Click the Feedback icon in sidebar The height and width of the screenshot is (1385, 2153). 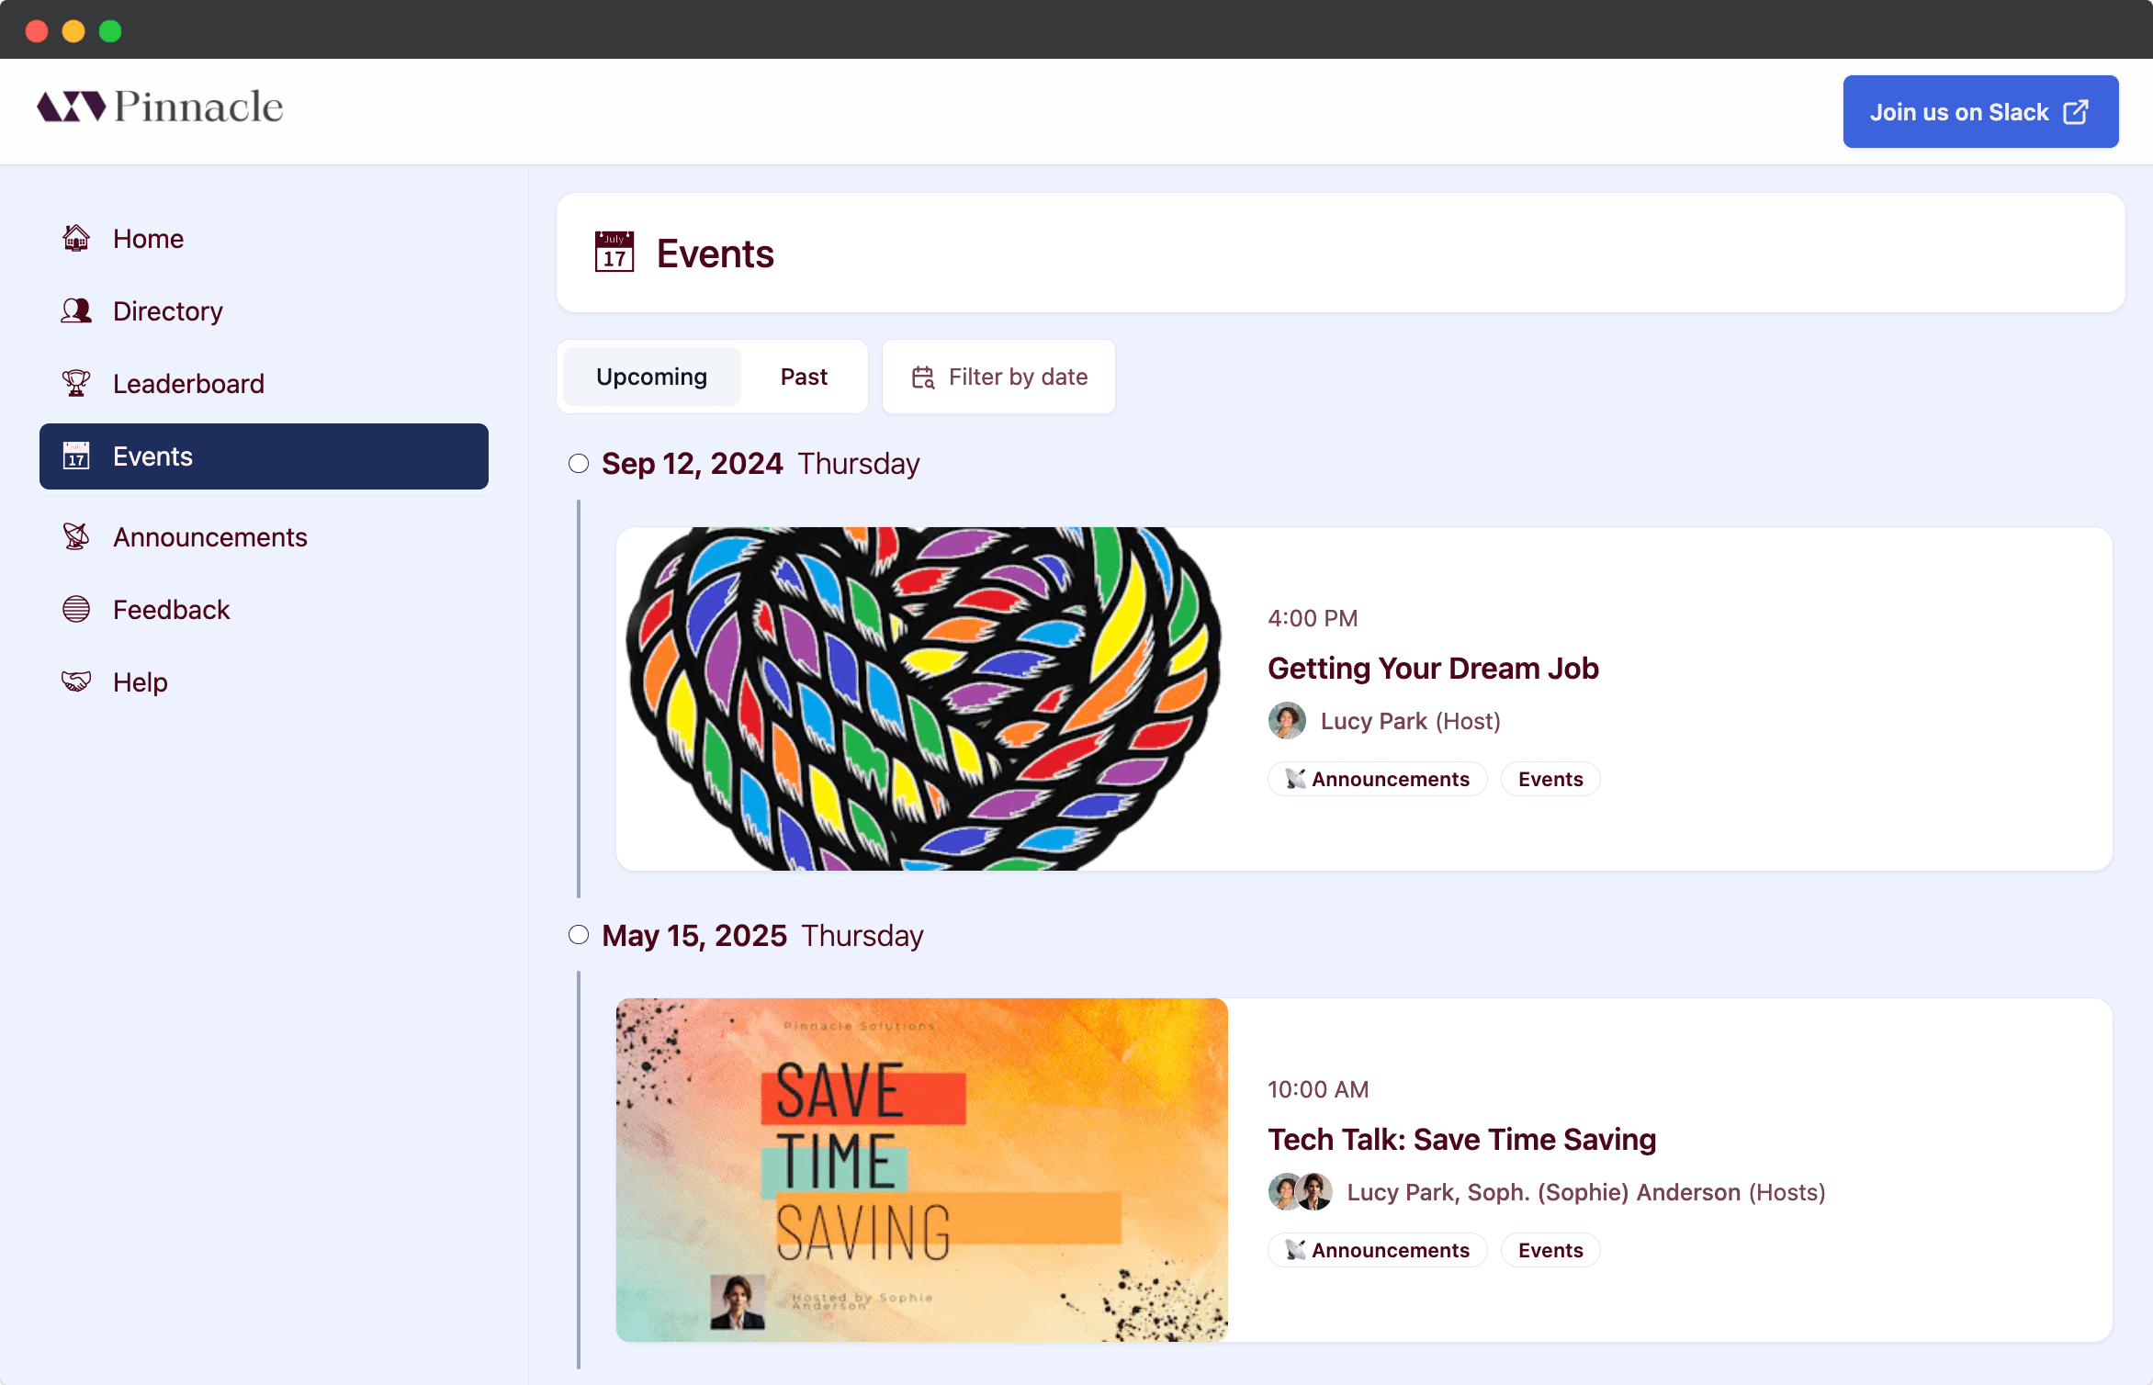pos(73,609)
